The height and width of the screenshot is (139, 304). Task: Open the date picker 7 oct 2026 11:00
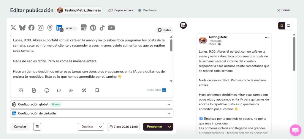pos(123,127)
